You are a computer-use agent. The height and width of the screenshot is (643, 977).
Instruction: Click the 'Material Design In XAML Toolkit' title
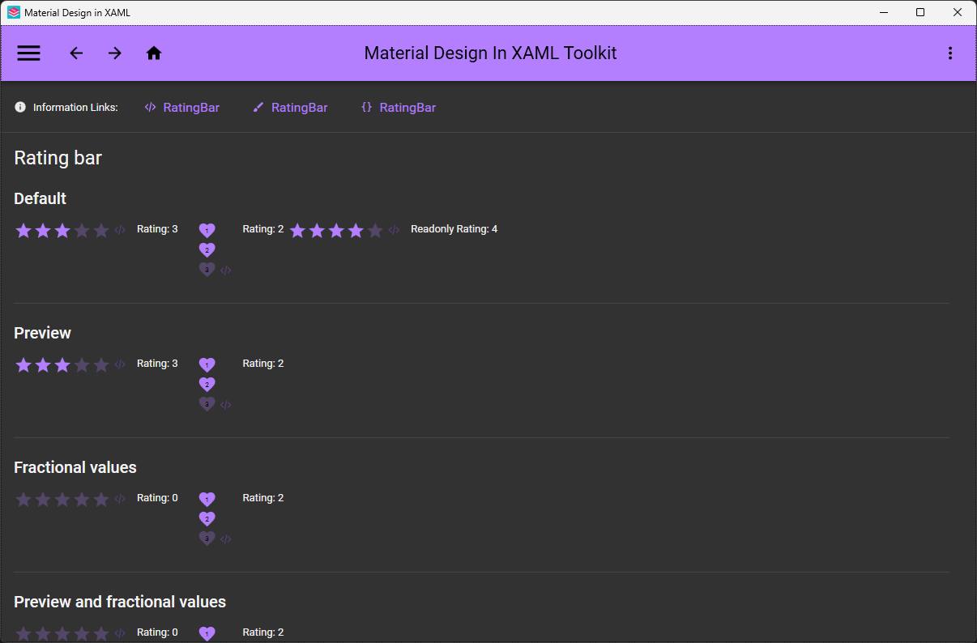point(490,53)
